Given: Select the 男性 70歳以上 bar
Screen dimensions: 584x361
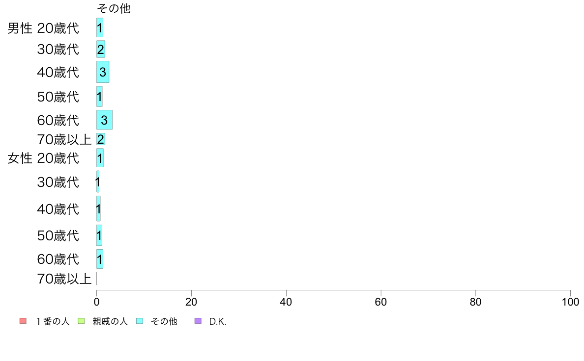Looking at the screenshot, I should [x=101, y=139].
